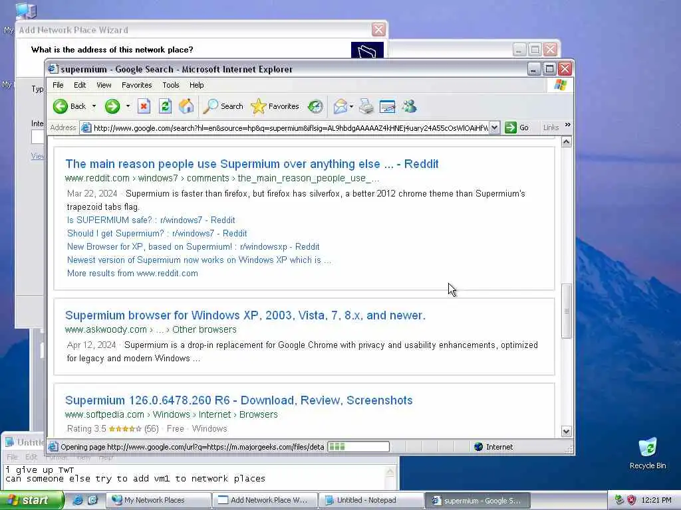Click the page icon in address bar
Image resolution: width=681 pixels, height=510 pixels.
click(x=86, y=128)
